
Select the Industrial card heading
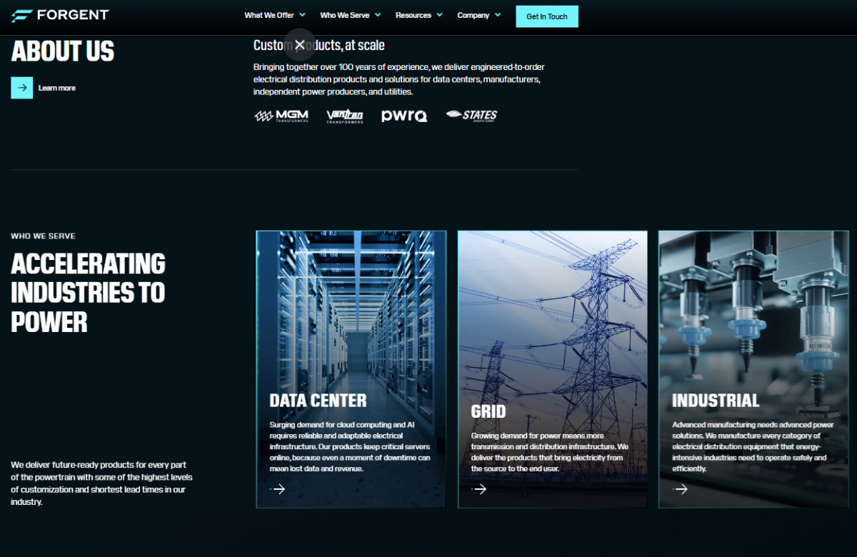[x=715, y=401]
